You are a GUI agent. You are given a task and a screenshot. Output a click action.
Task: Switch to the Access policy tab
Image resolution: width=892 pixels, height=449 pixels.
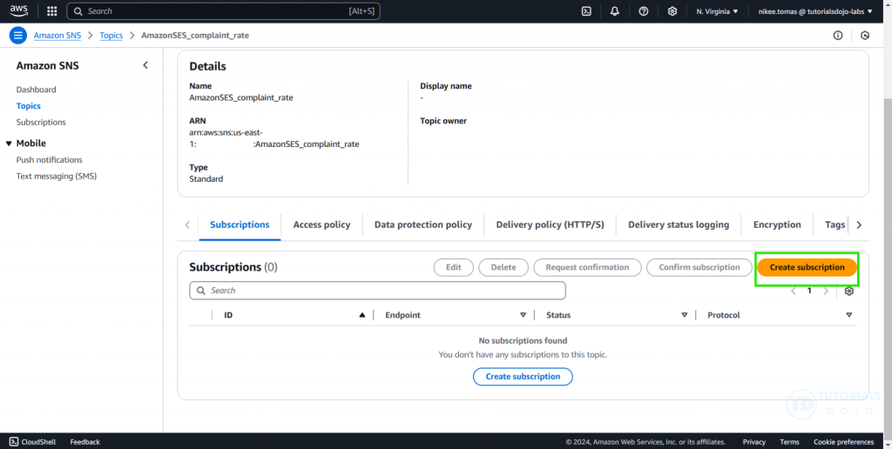click(322, 224)
